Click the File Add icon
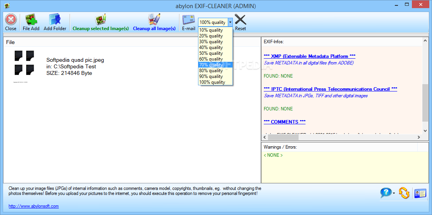Image resolution: width=432 pixels, height=215 pixels. point(31,20)
